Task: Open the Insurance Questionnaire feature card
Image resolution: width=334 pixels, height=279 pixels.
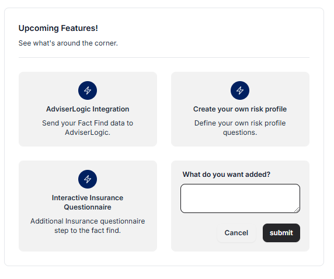Action: pyautogui.click(x=88, y=206)
